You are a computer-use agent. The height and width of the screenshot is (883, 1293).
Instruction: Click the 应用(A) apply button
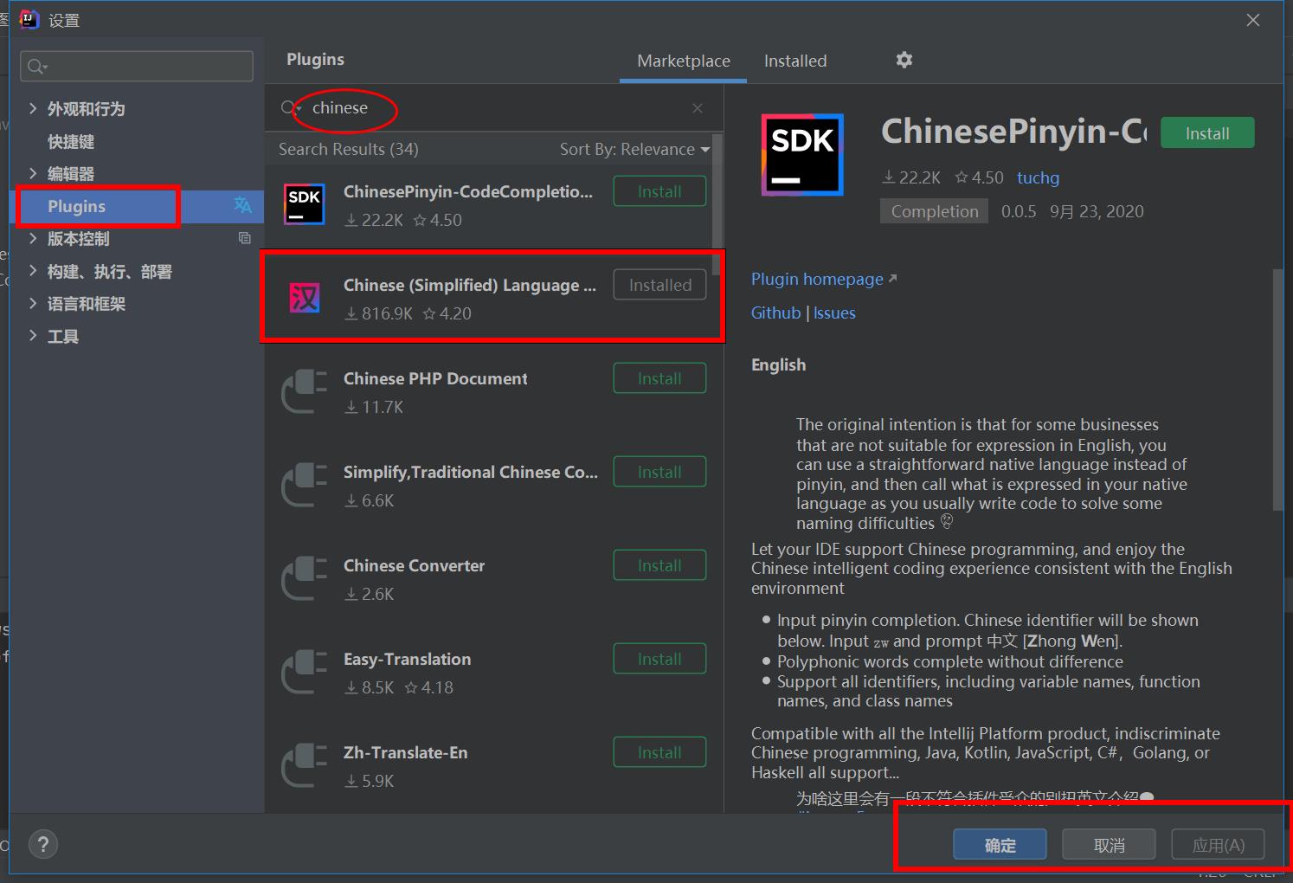pyautogui.click(x=1218, y=845)
